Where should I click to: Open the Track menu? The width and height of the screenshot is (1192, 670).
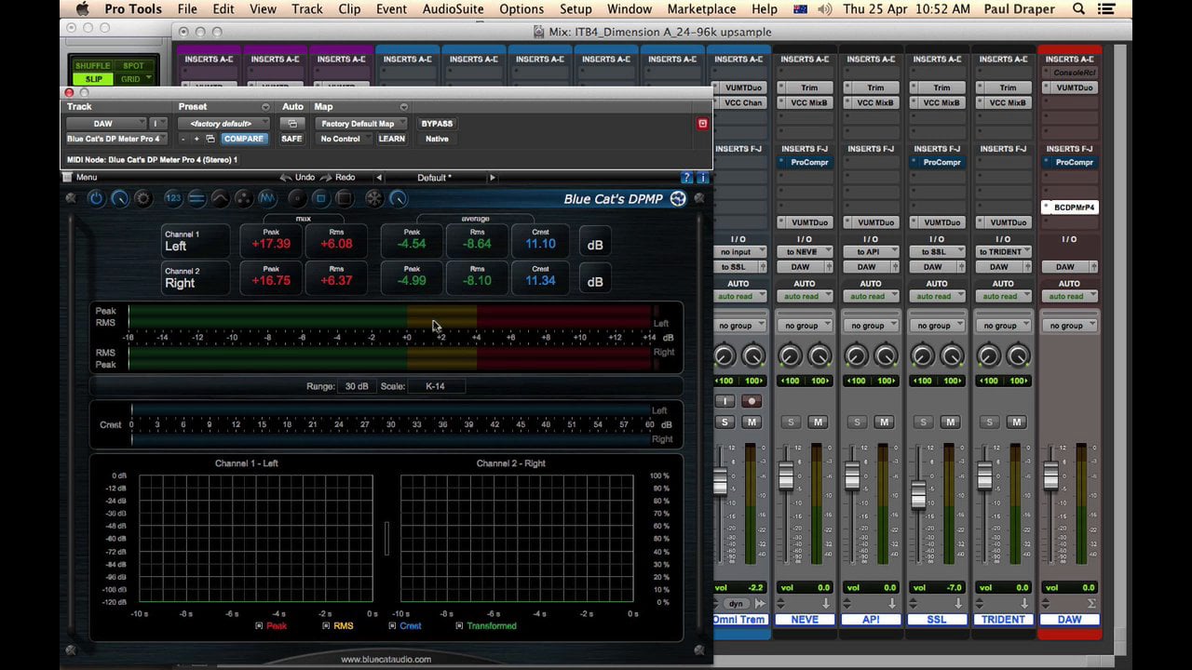click(x=306, y=9)
